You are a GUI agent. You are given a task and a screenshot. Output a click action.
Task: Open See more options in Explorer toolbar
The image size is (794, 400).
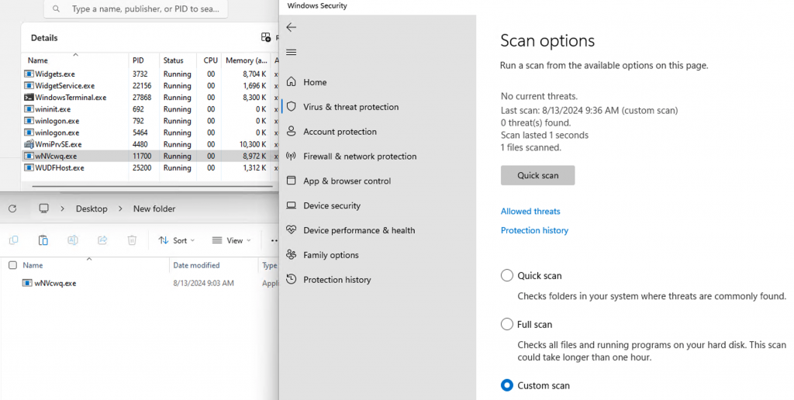click(x=274, y=240)
